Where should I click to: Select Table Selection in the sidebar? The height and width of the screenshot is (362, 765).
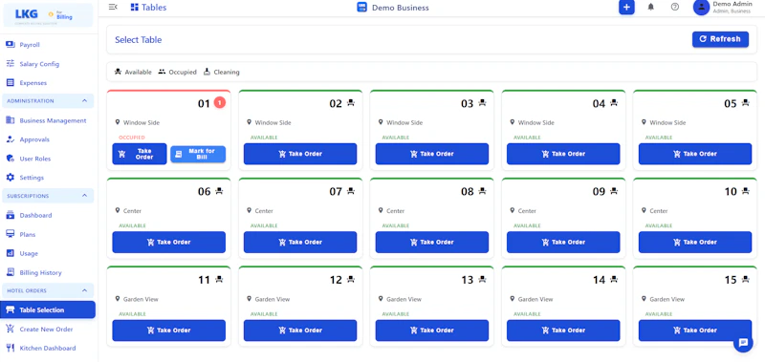click(x=48, y=309)
